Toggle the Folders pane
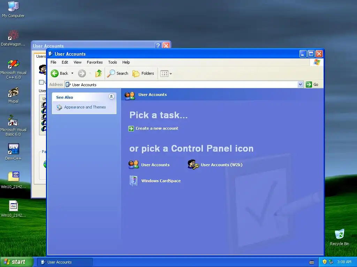357x267 pixels. (143, 73)
